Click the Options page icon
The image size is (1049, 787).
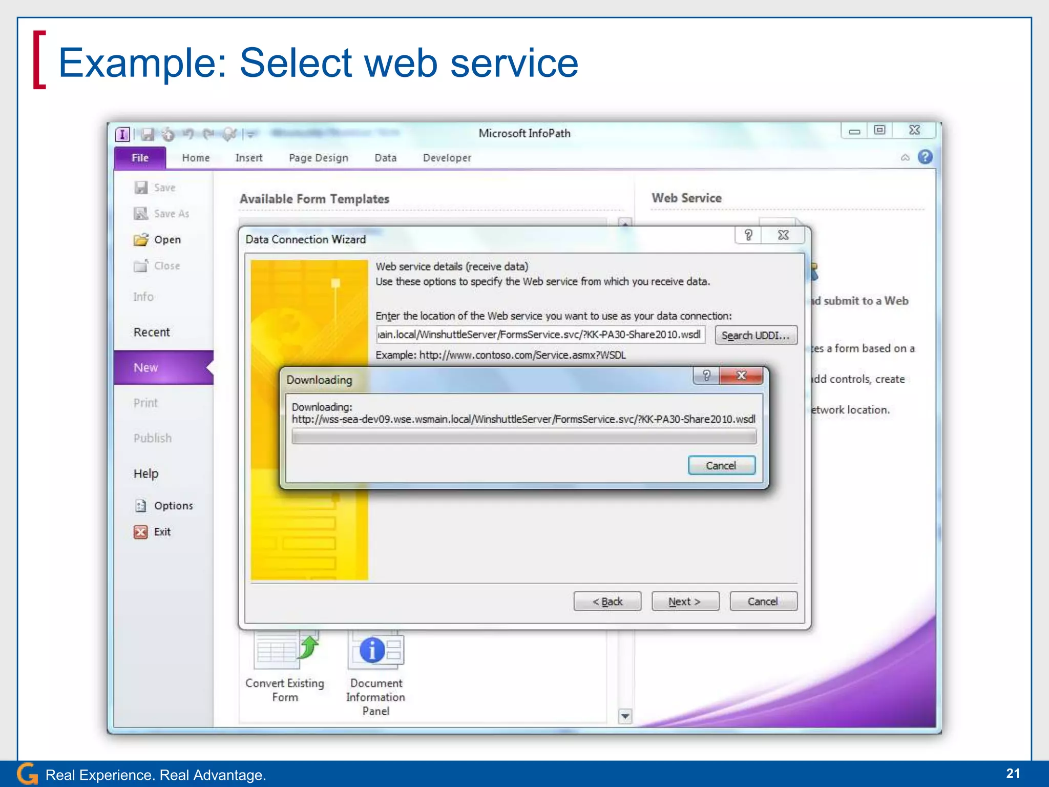pyautogui.click(x=140, y=506)
